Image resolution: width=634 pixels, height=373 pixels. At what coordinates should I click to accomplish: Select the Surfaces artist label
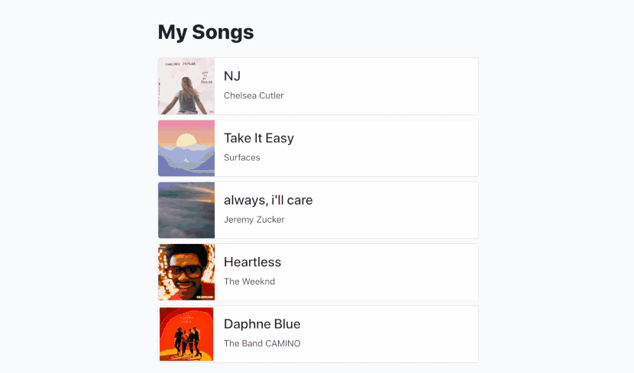[x=242, y=157]
